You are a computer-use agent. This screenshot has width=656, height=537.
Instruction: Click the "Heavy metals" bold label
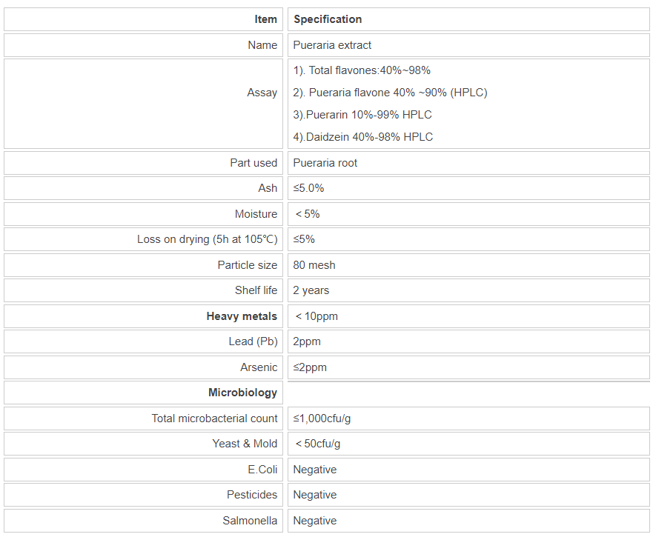(242, 316)
